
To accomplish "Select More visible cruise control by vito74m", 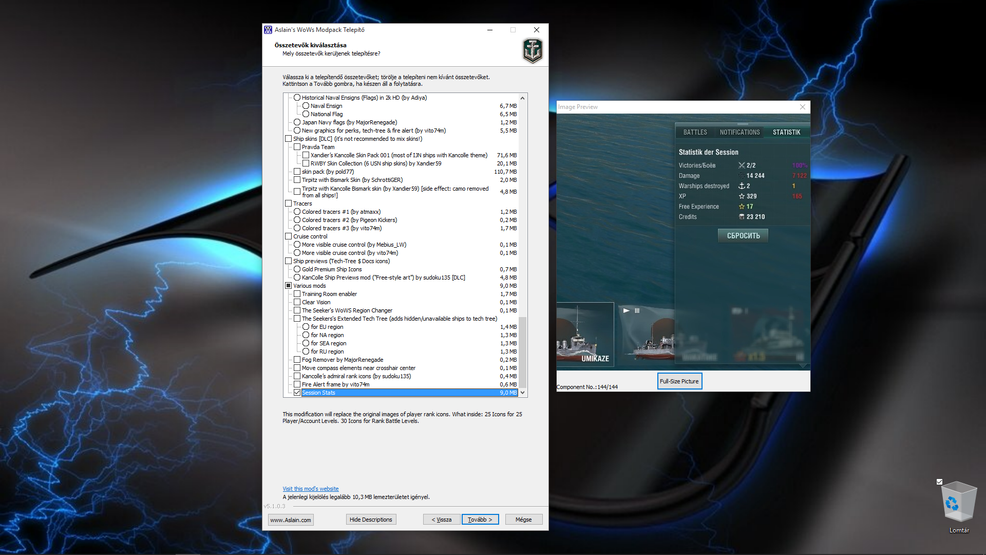I will [x=297, y=253].
